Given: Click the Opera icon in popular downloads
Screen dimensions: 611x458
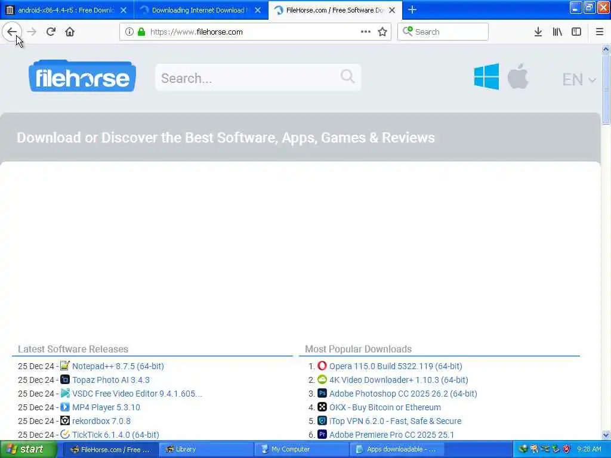Looking at the screenshot, I should (x=322, y=366).
